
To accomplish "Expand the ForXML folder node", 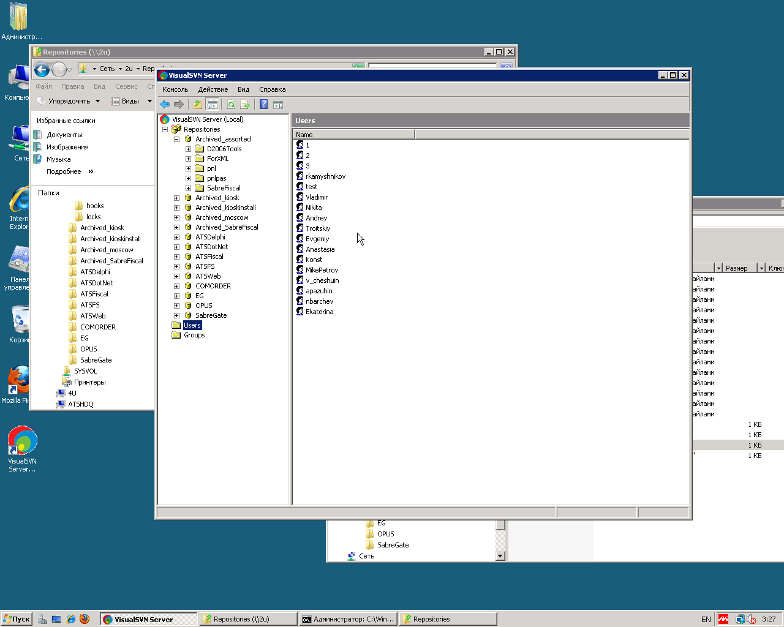I will [188, 159].
